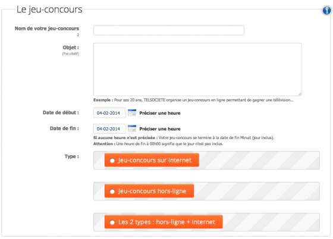Select the Jeu-concours hors-ligne radio

click(x=112, y=191)
